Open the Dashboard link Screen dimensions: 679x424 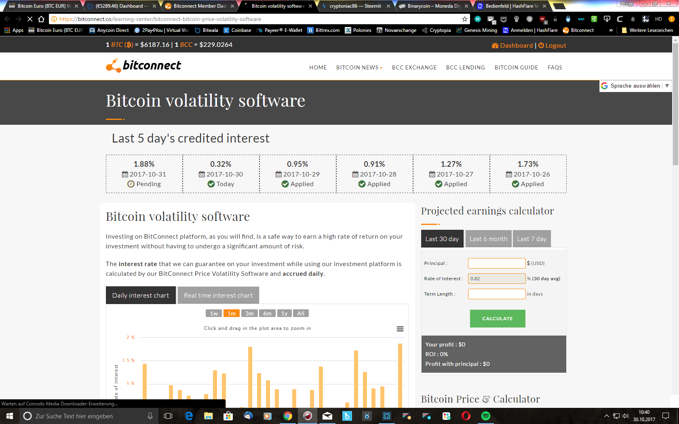(512, 45)
